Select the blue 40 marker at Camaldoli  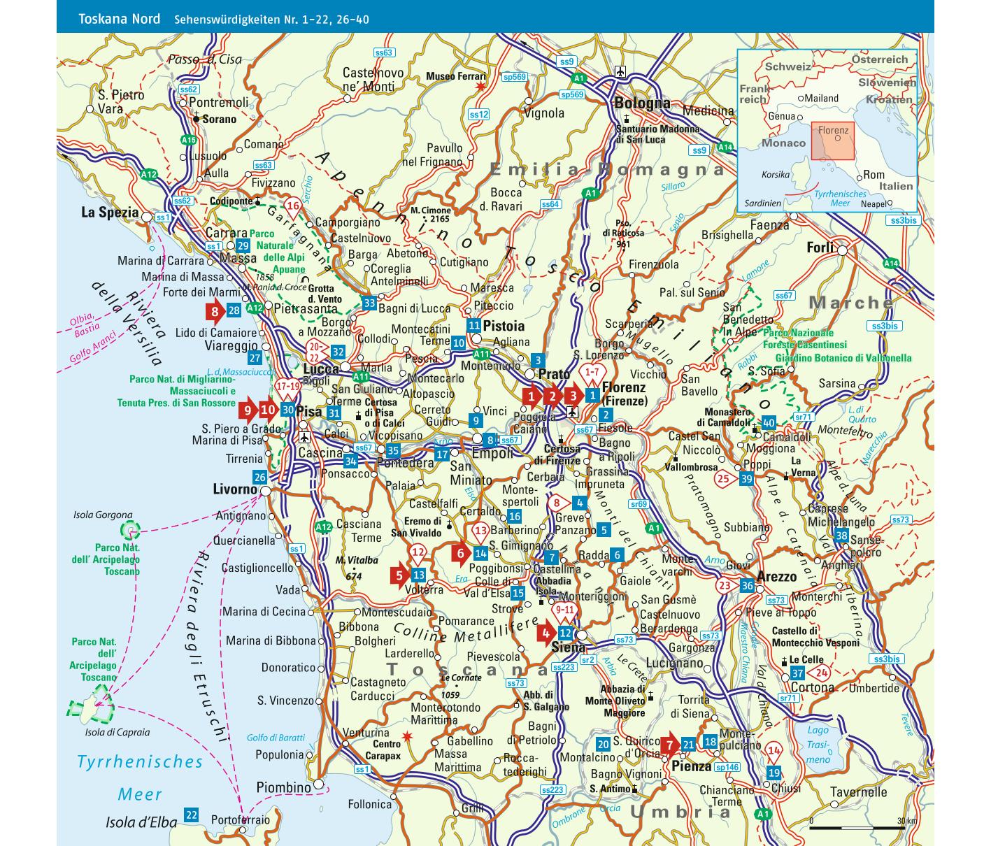[x=769, y=422]
